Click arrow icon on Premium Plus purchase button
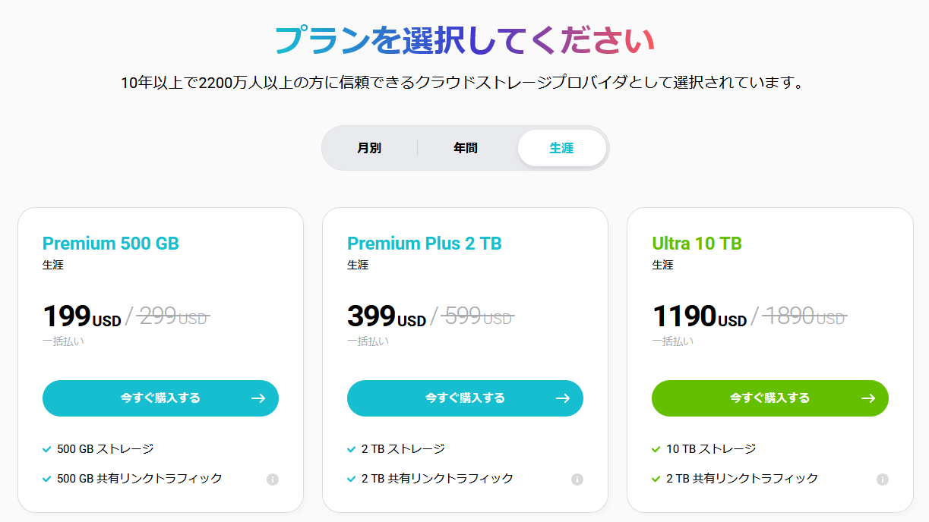Screen dimensions: 929x522 [563, 398]
